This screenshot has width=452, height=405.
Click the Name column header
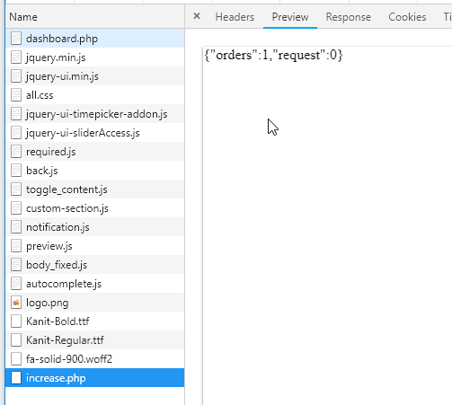(95, 17)
